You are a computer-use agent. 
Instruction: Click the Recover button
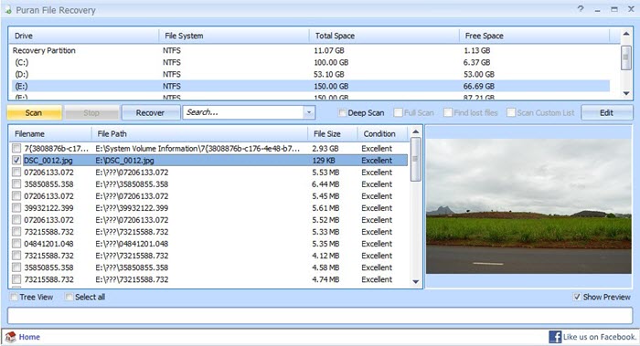pyautogui.click(x=150, y=113)
